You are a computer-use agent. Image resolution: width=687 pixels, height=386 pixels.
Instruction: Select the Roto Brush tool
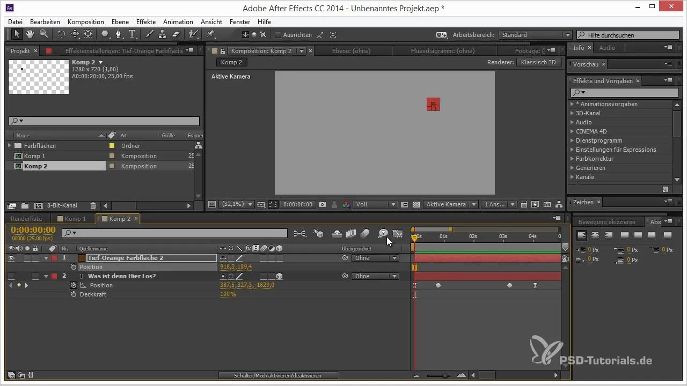(193, 34)
